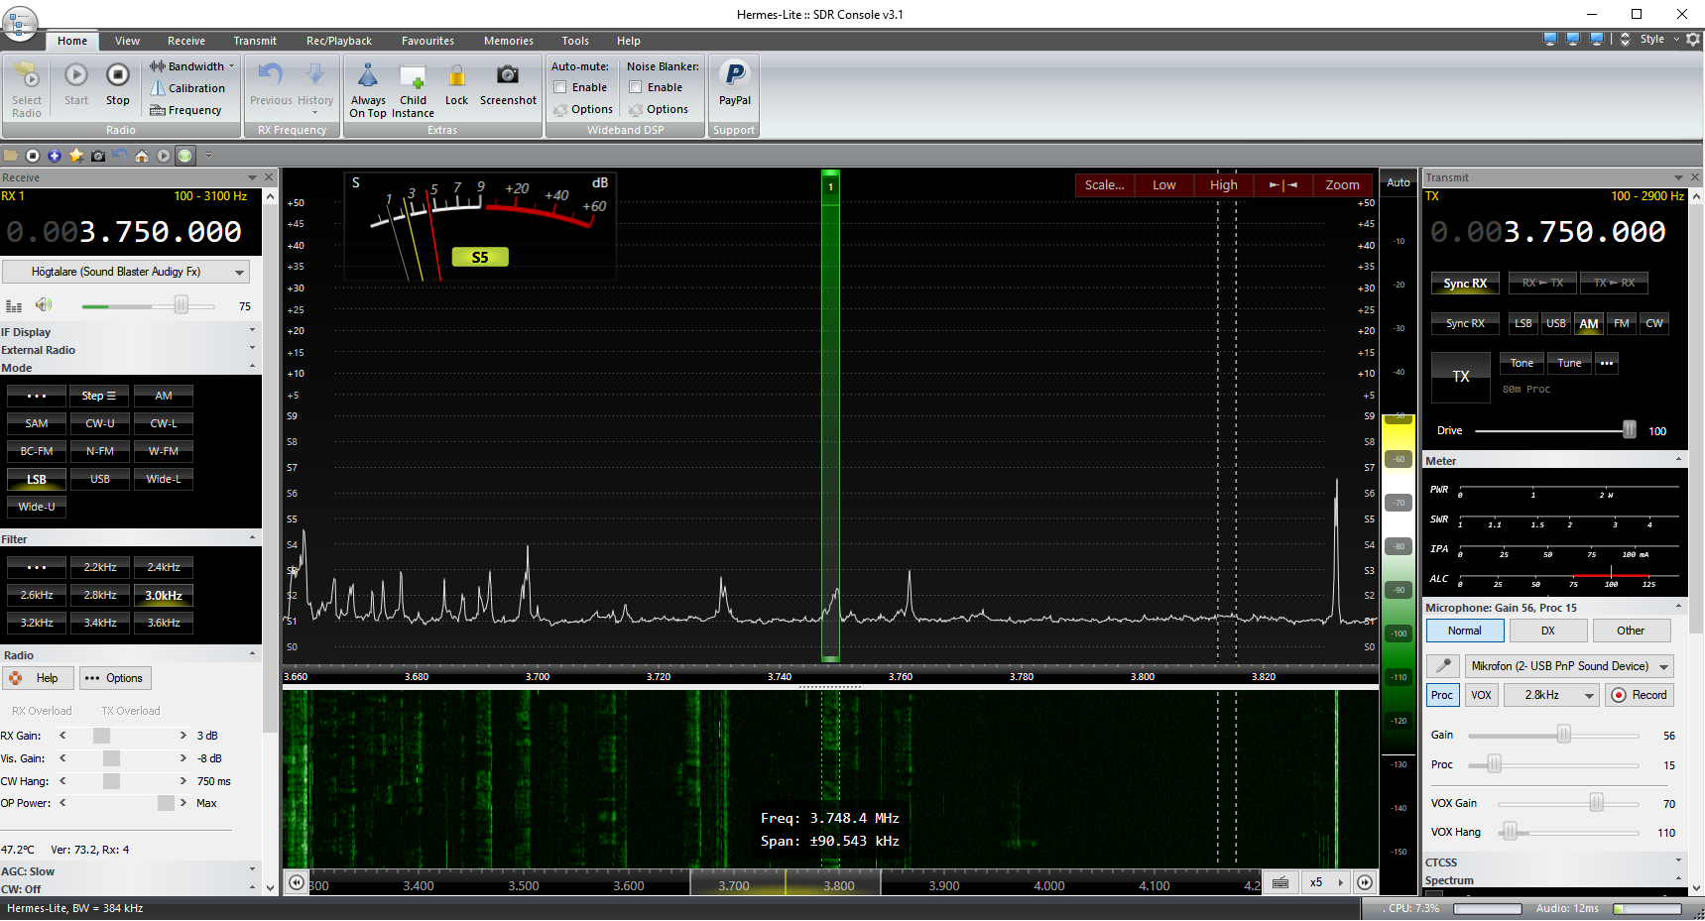Open the Calibration tool
1705x921 pixels.
pyautogui.click(x=187, y=88)
